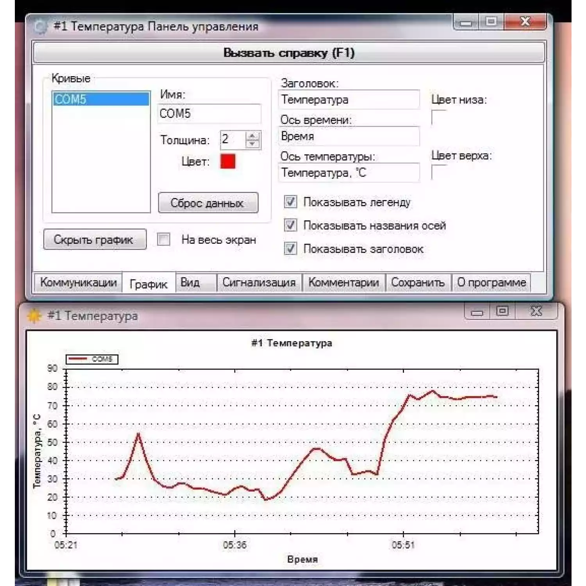Click the sun icon on the #1 Температура graph window
The width and height of the screenshot is (586, 586).
point(34,315)
